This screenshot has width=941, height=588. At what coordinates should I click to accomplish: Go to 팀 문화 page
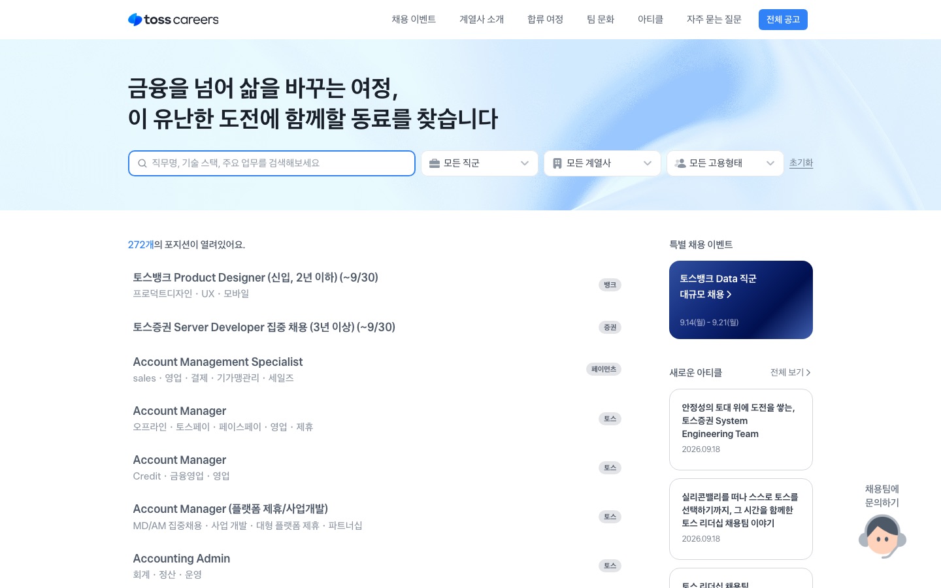click(601, 20)
